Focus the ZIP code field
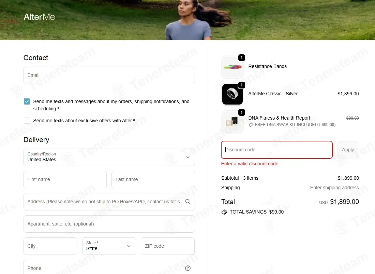Screen dimensions: 375x274 (168, 246)
